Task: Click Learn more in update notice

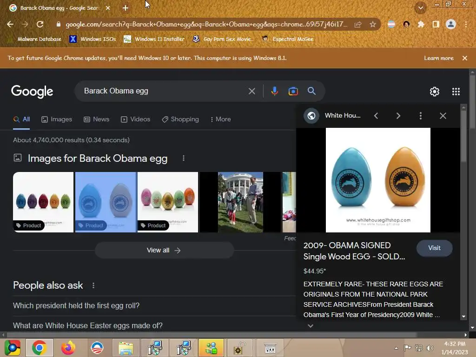Action: [x=439, y=58]
